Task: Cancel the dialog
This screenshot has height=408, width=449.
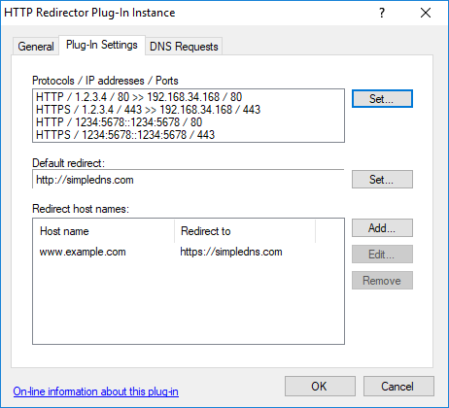Action: (x=398, y=386)
